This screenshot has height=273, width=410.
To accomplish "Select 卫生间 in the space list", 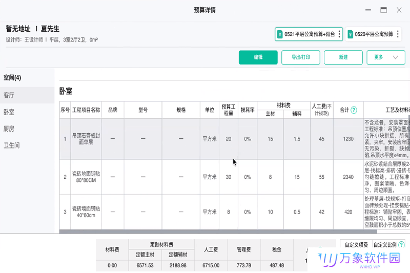I will pyautogui.click(x=27, y=145).
